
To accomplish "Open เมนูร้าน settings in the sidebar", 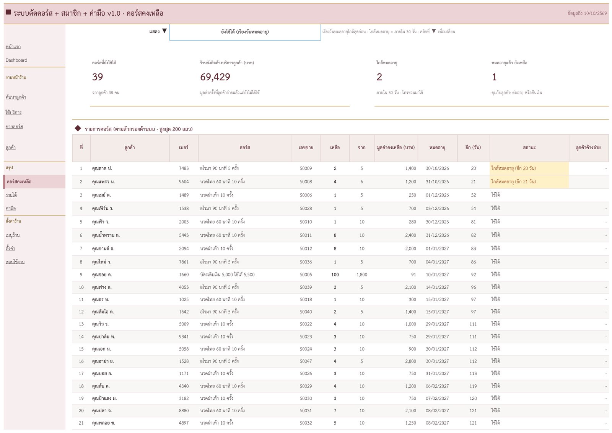I will coord(13,235).
